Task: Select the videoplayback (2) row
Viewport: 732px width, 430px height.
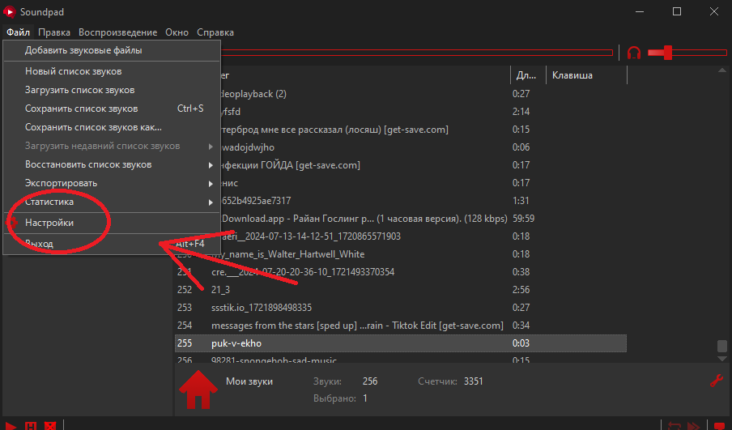Action: click(x=423, y=94)
